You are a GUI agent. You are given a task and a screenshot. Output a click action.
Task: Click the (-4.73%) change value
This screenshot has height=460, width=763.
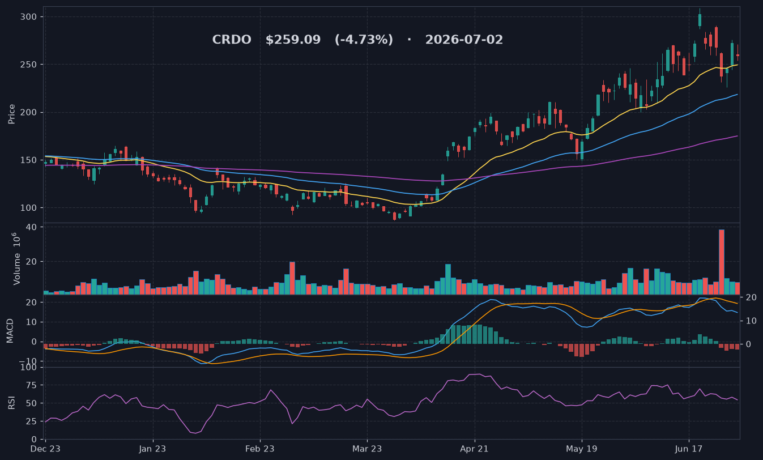tap(364, 40)
